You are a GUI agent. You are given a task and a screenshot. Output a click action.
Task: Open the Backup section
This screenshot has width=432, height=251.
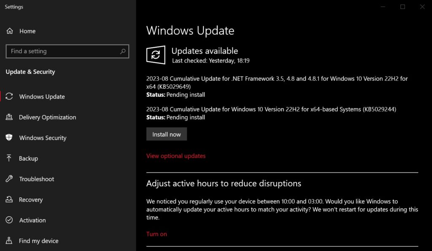pos(28,158)
